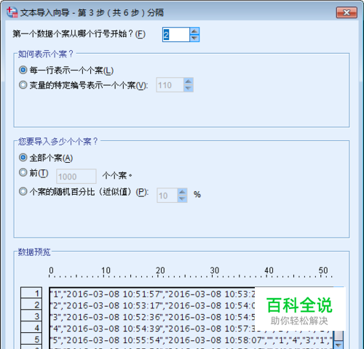Click preview row 2 starting 2016-03-08 10:53:17
The width and height of the screenshot is (364, 349).
[152, 305]
